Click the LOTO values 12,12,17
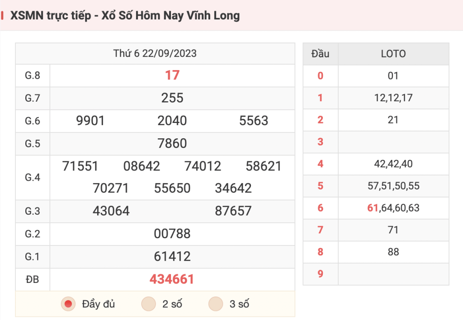Screen dimensions: 463x320 pyautogui.click(x=393, y=98)
